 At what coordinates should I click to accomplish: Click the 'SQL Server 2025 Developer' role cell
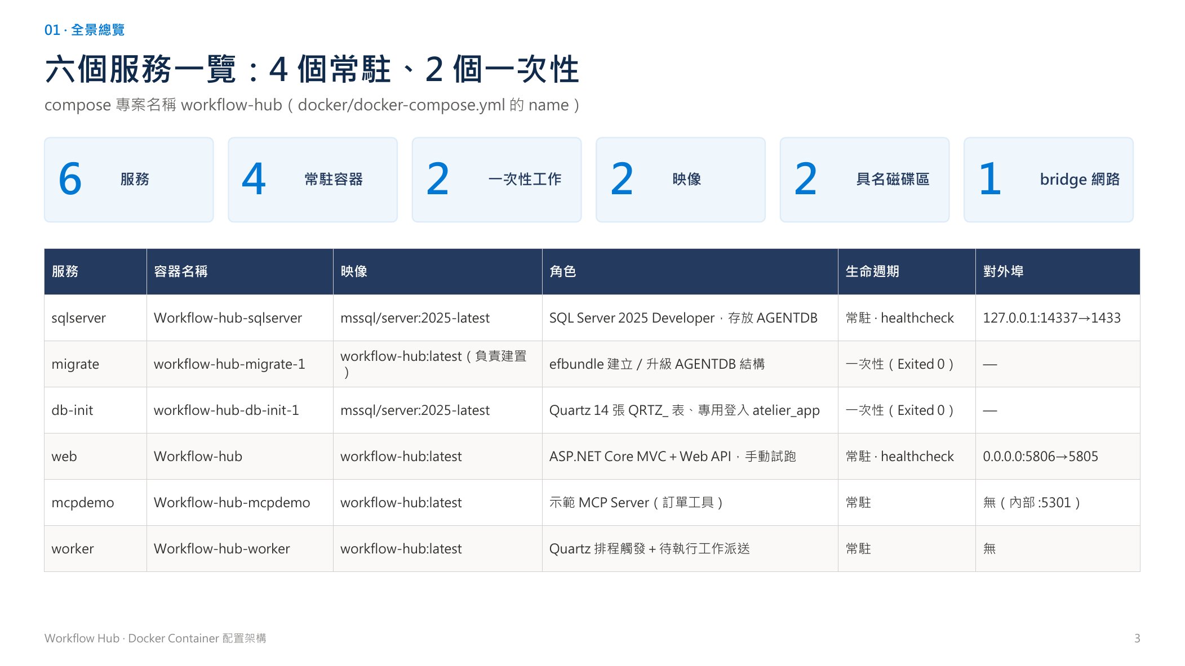[x=690, y=318]
